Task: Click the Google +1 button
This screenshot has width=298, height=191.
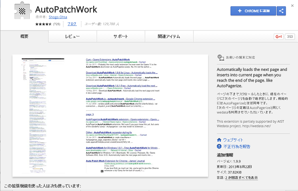Action: coord(278,37)
